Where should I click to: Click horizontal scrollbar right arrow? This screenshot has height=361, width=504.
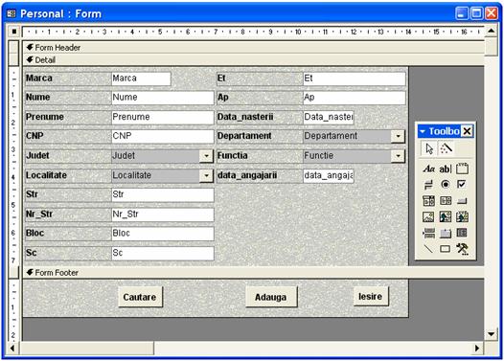click(477, 349)
